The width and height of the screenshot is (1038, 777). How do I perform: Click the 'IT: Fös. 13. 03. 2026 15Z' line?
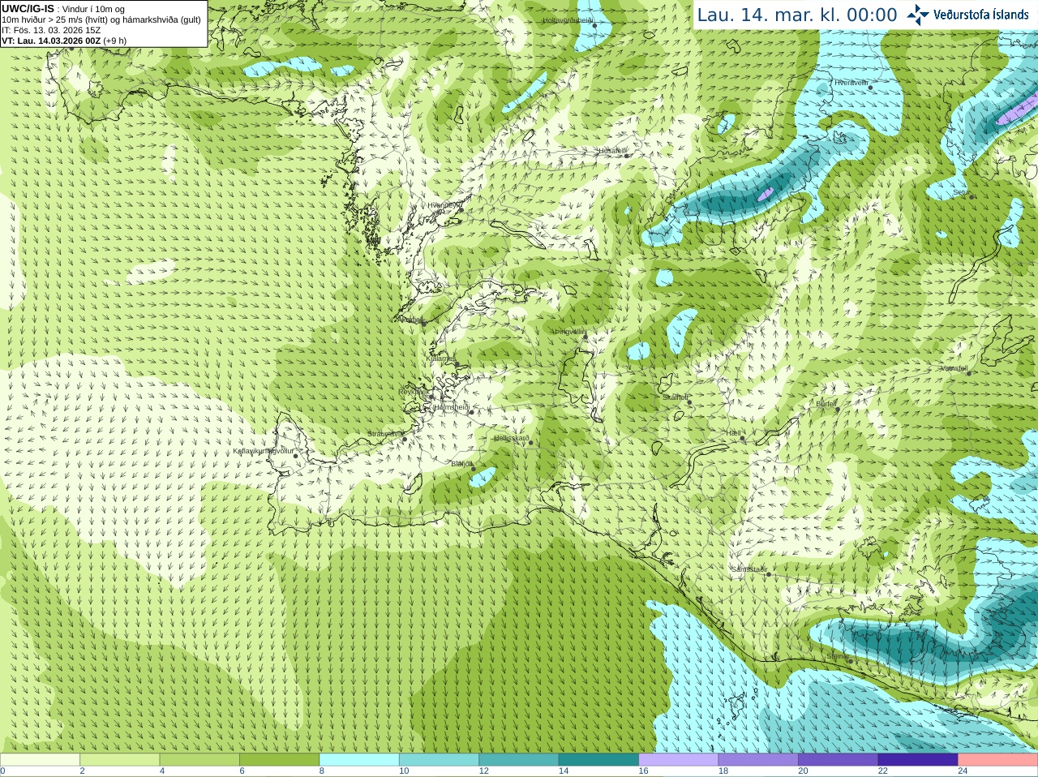pyautogui.click(x=52, y=30)
